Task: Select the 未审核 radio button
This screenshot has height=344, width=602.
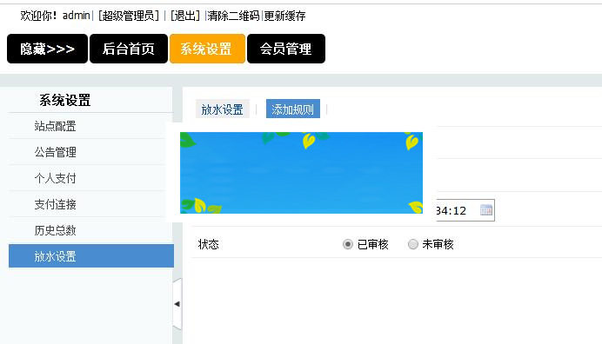Action: (x=412, y=244)
